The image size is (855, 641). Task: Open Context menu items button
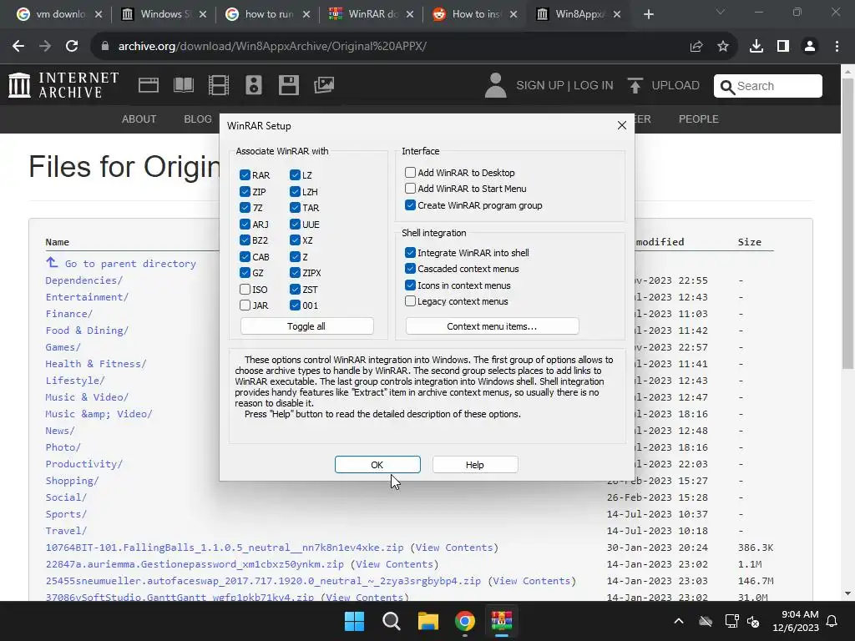(492, 326)
